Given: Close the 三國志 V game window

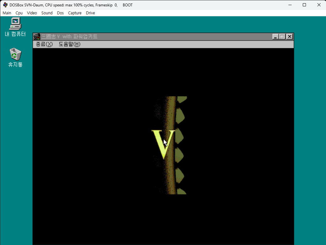Looking at the screenshot, I should [x=289, y=37].
